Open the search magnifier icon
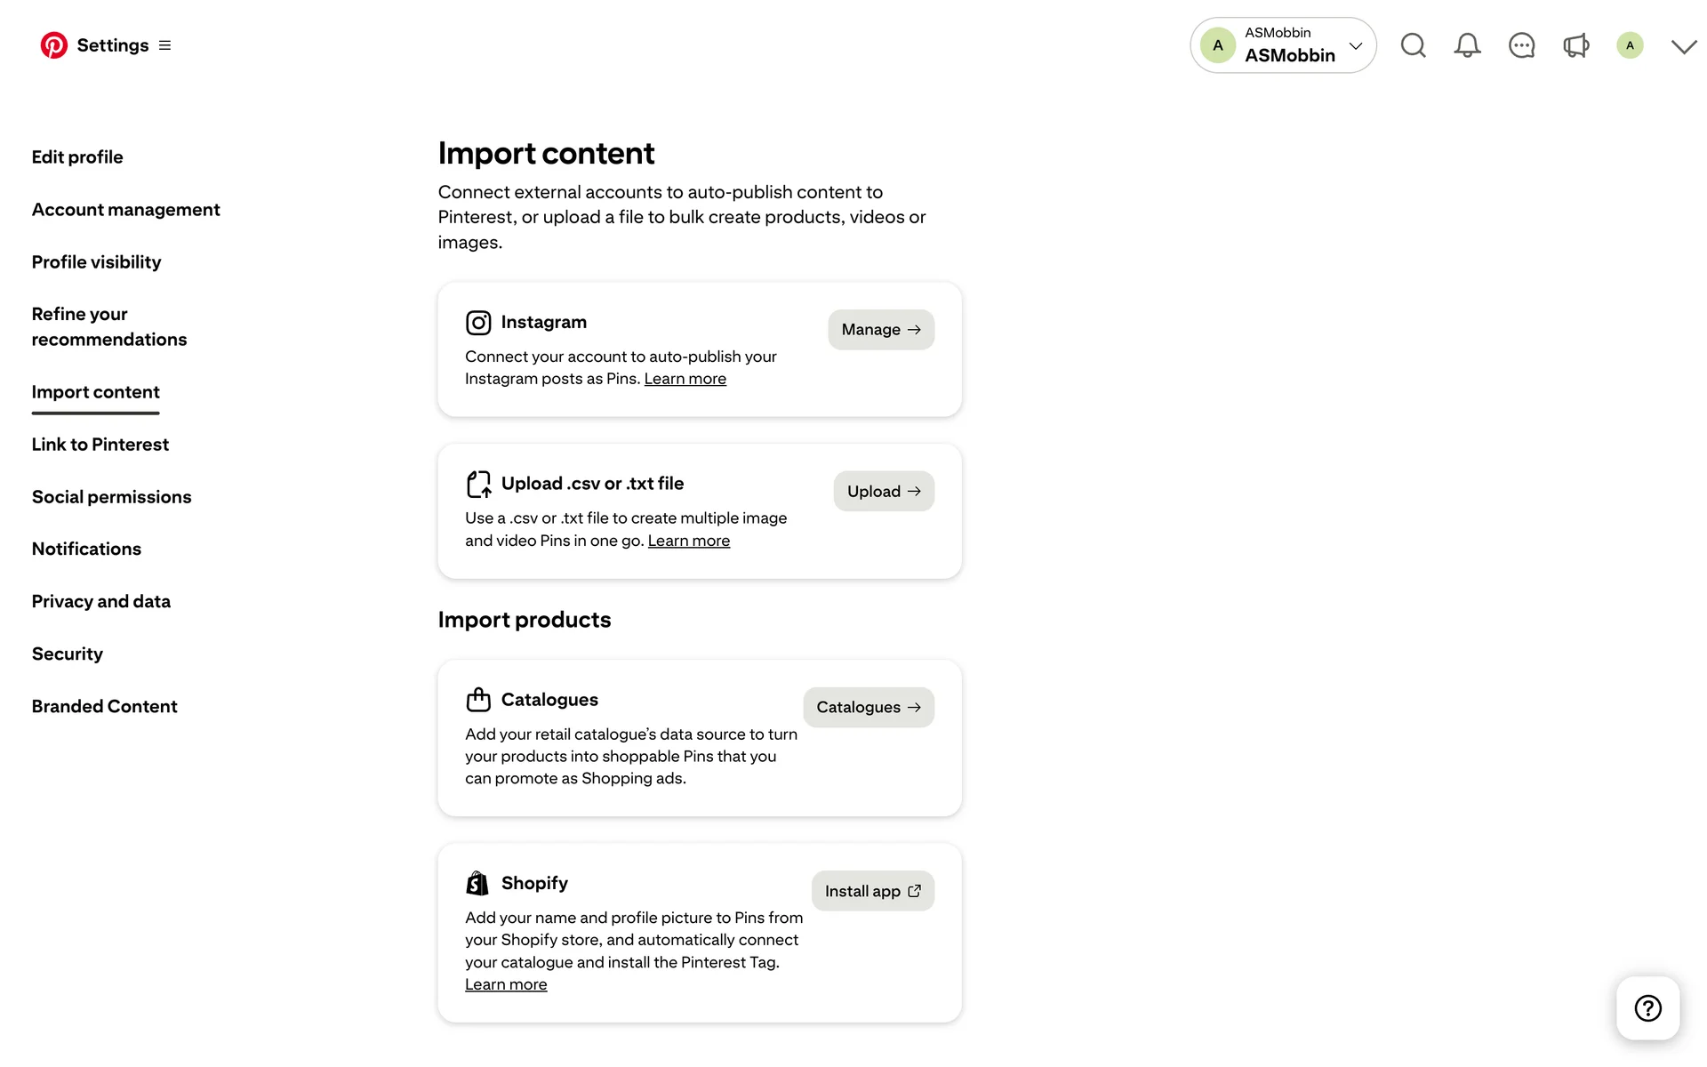 (1413, 45)
